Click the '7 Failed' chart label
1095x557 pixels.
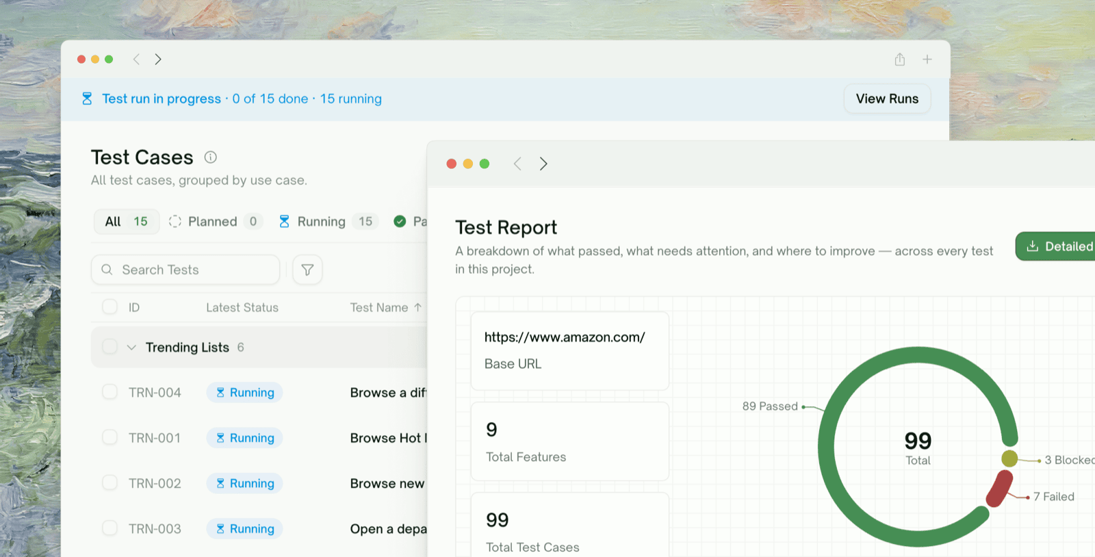(1054, 497)
